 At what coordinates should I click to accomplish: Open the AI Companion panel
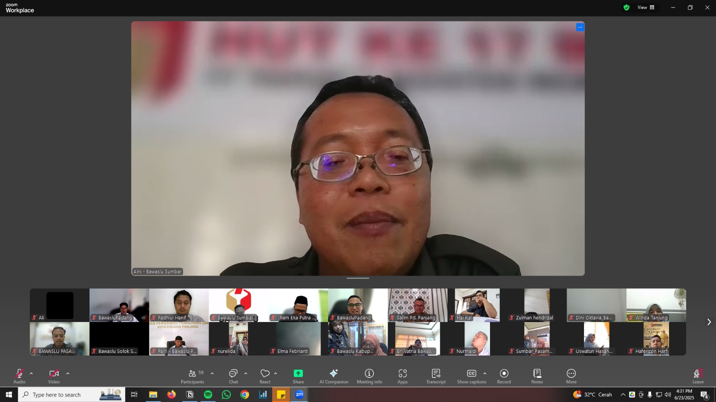(x=333, y=376)
